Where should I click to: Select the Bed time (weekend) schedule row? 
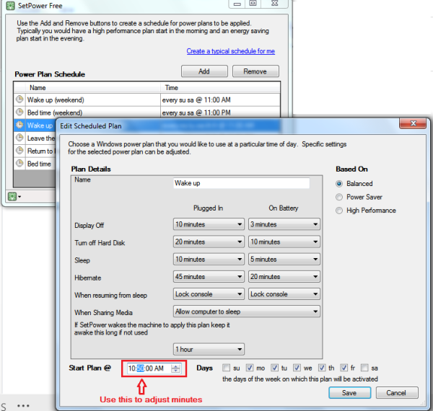147,112
